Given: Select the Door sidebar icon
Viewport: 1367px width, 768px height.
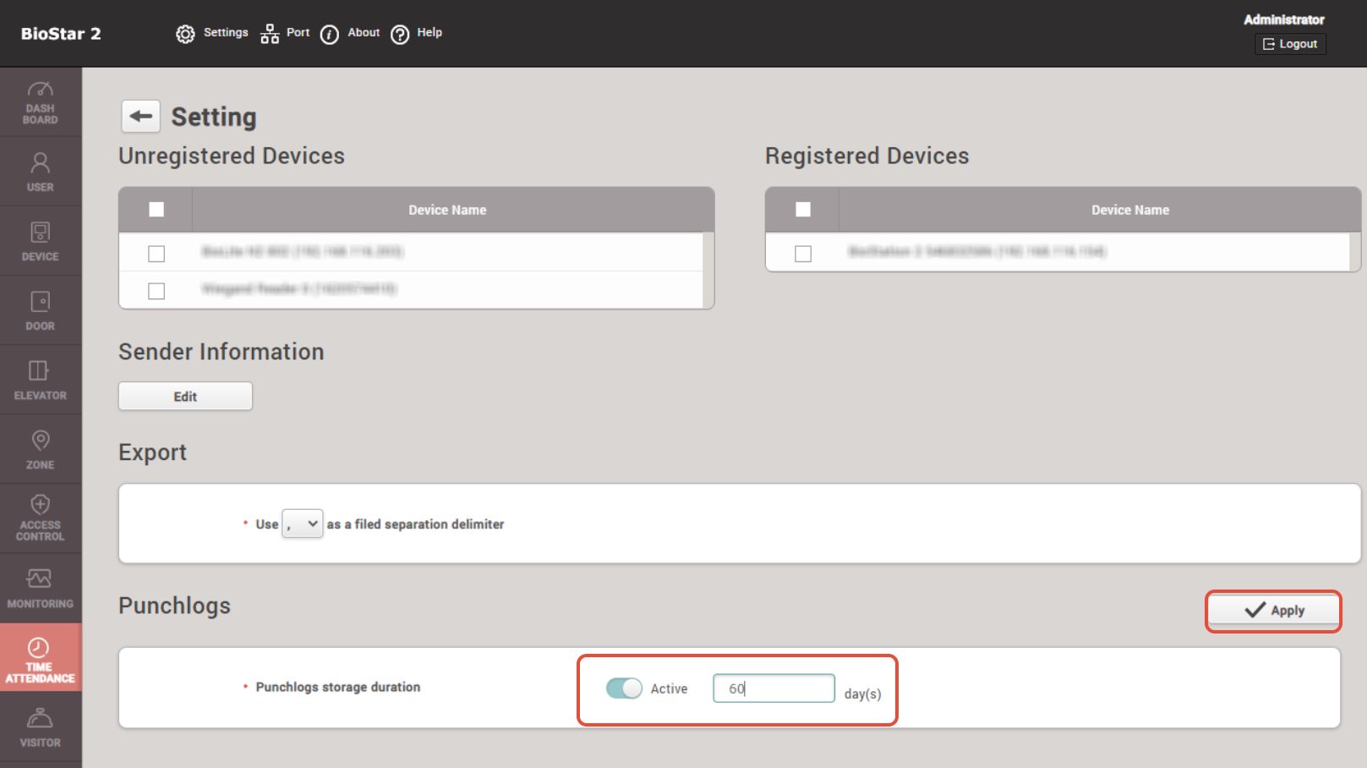Looking at the screenshot, I should coord(40,310).
